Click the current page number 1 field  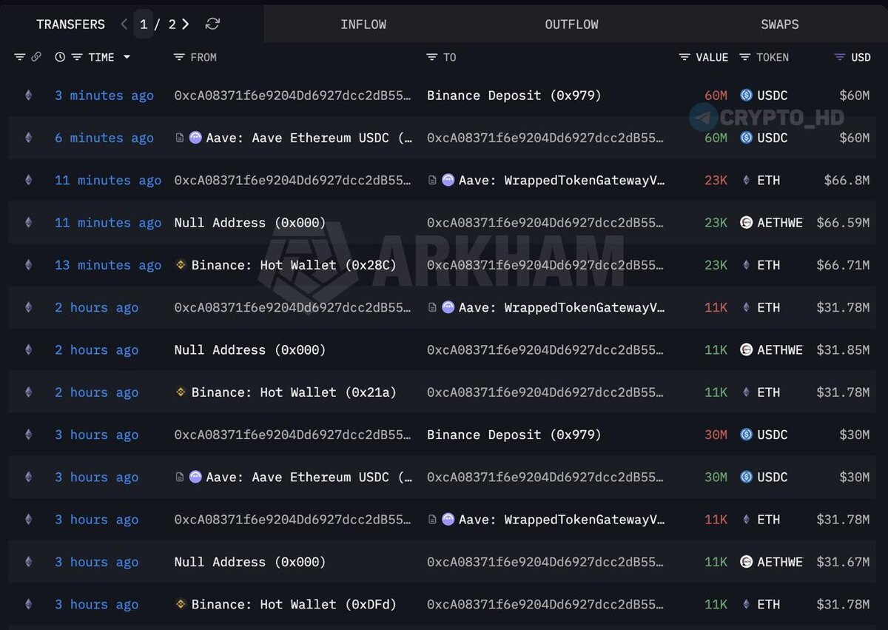(144, 24)
